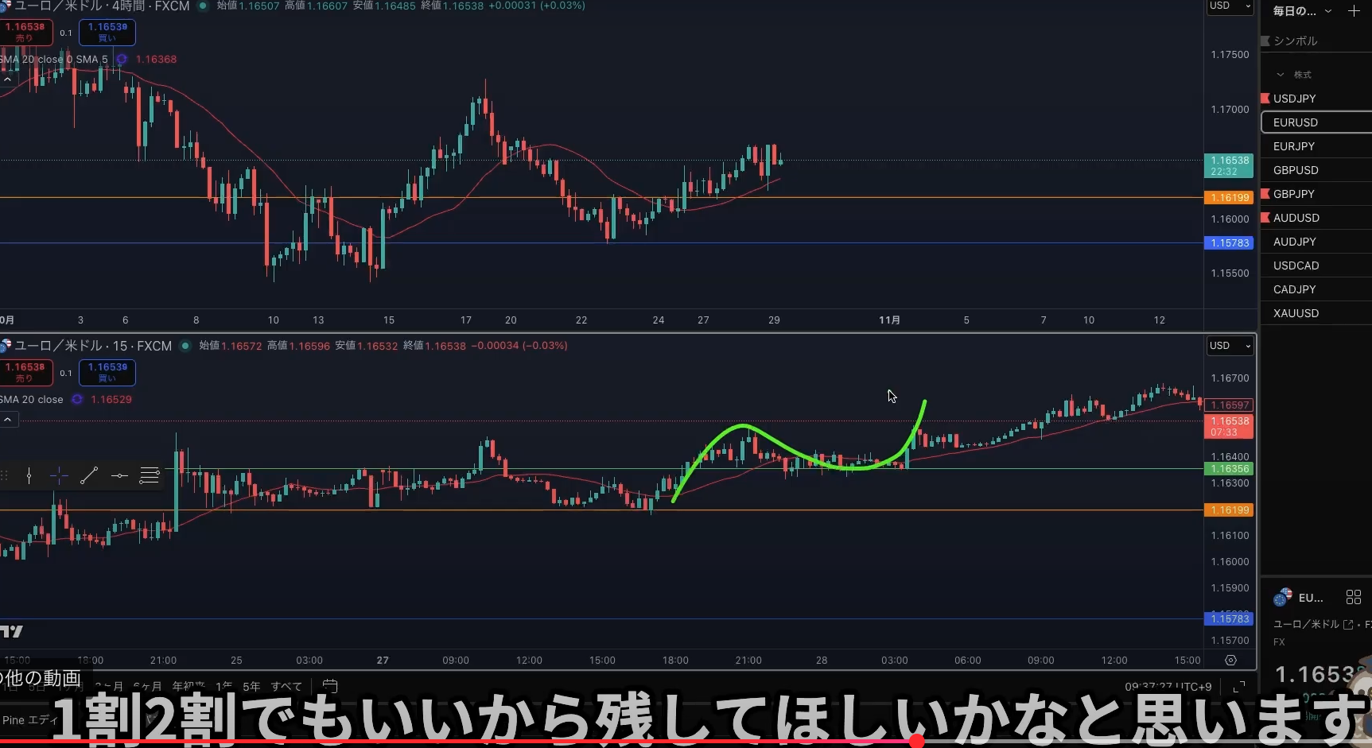Click the red flag next to GBPJPY
The width and height of the screenshot is (1372, 748).
1265,194
